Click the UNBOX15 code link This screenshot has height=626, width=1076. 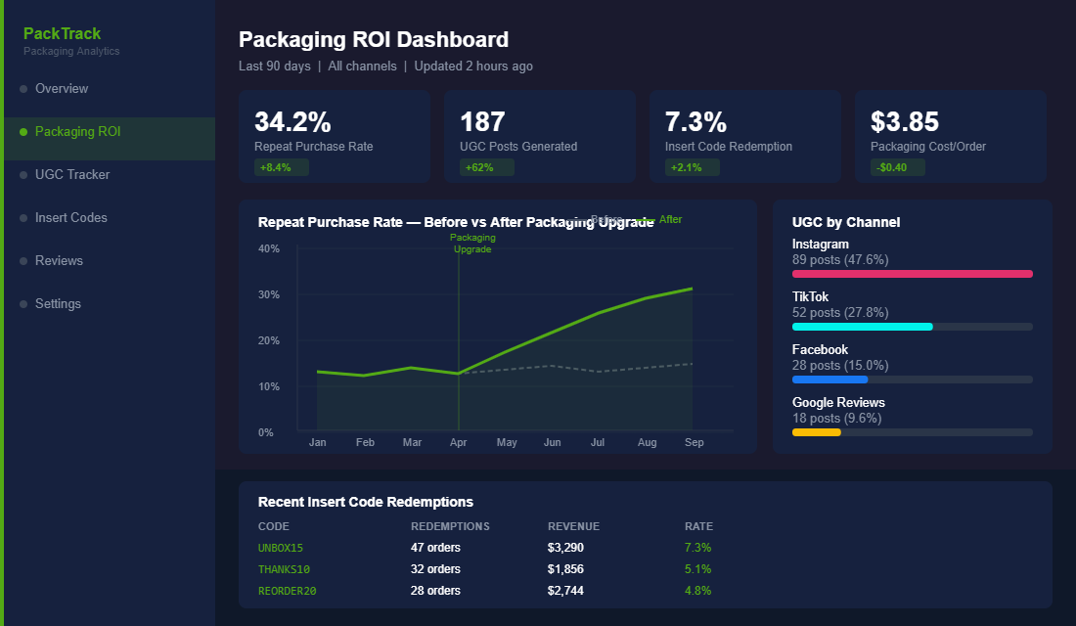[281, 547]
